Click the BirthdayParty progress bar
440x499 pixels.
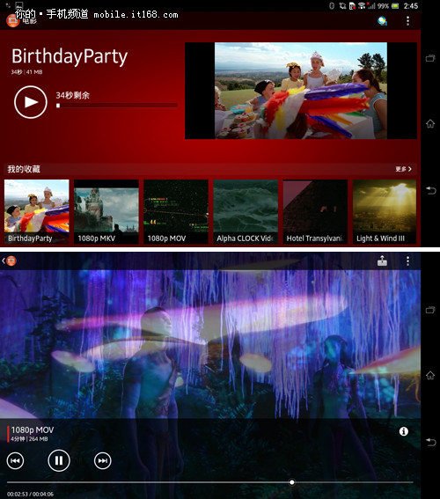tap(117, 106)
